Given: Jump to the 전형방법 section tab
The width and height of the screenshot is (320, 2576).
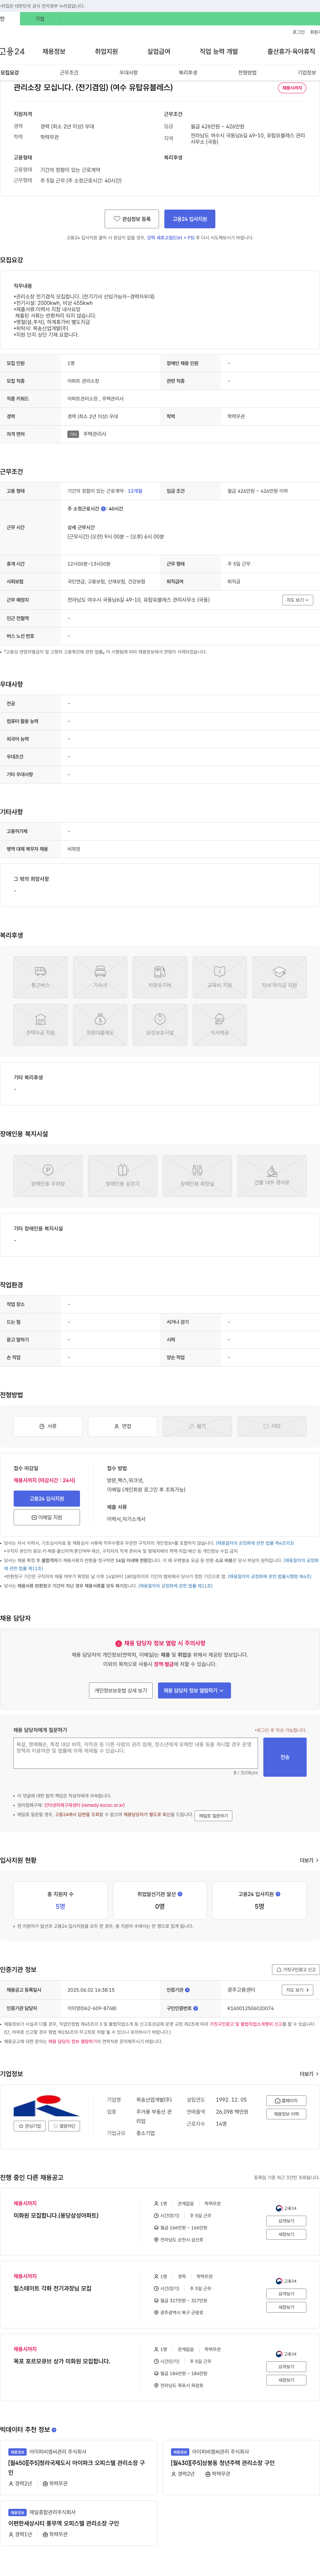Looking at the screenshot, I should pyautogui.click(x=247, y=73).
